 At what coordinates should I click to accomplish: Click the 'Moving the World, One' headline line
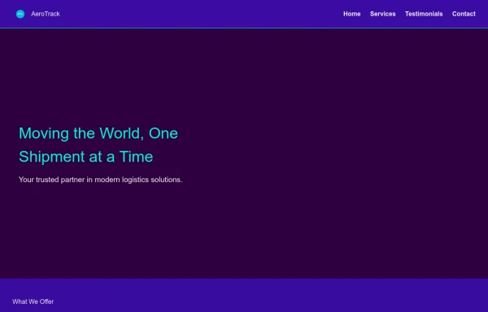point(98,133)
